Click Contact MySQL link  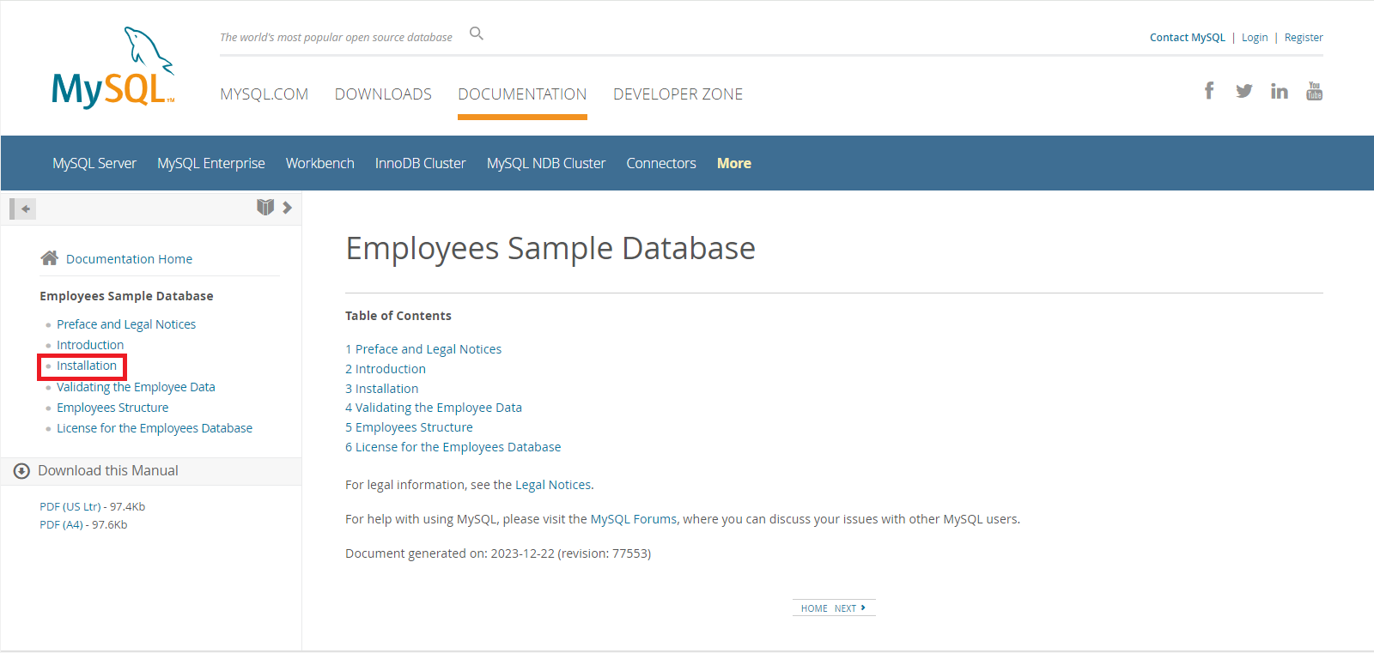click(1188, 38)
